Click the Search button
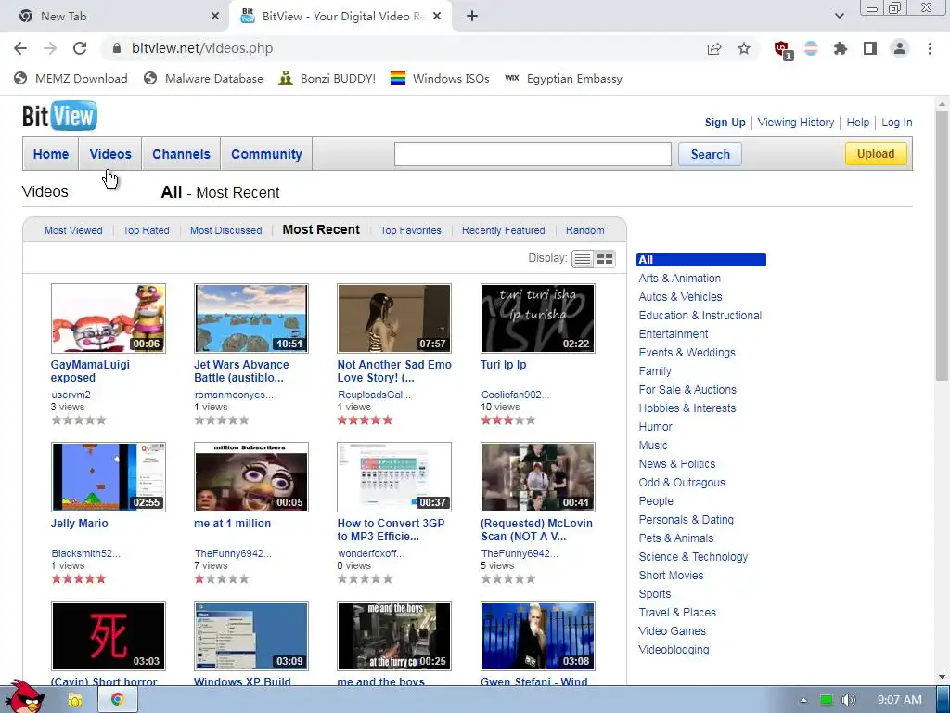Image resolution: width=950 pixels, height=713 pixels. pos(710,154)
